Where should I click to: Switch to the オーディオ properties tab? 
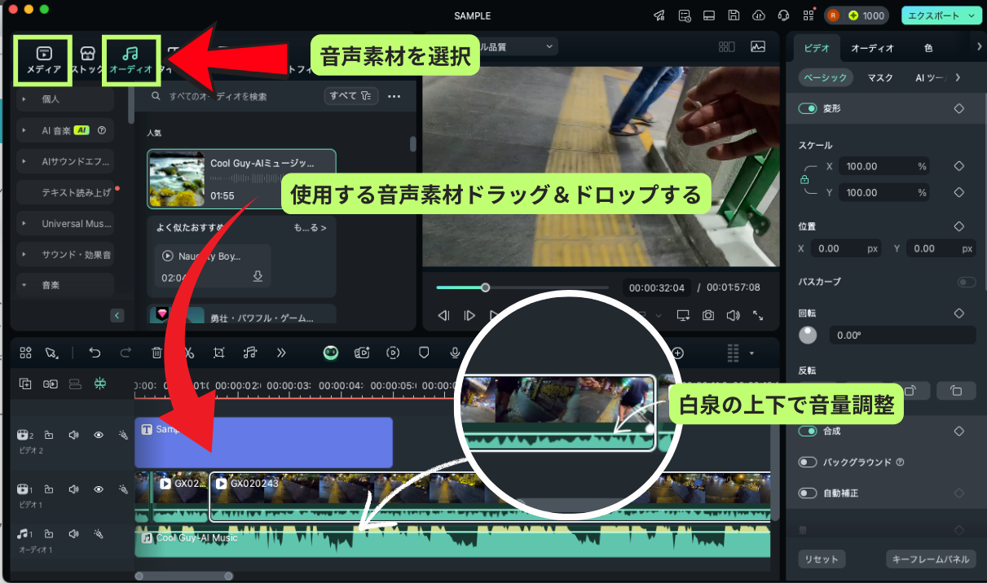click(x=872, y=48)
